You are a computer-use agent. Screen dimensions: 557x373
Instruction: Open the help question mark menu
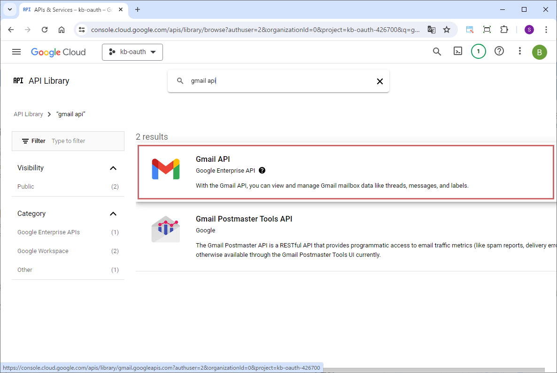click(499, 52)
